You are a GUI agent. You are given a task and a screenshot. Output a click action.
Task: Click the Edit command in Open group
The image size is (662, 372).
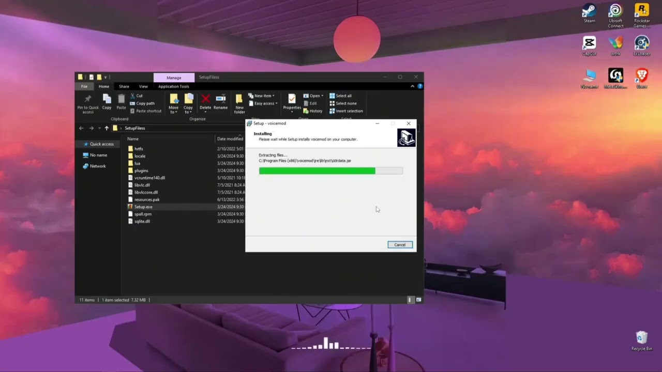[x=310, y=103]
